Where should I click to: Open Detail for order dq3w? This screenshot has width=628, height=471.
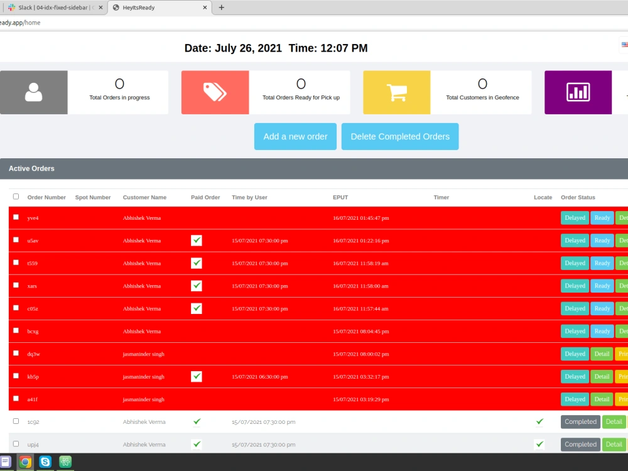[602, 354]
